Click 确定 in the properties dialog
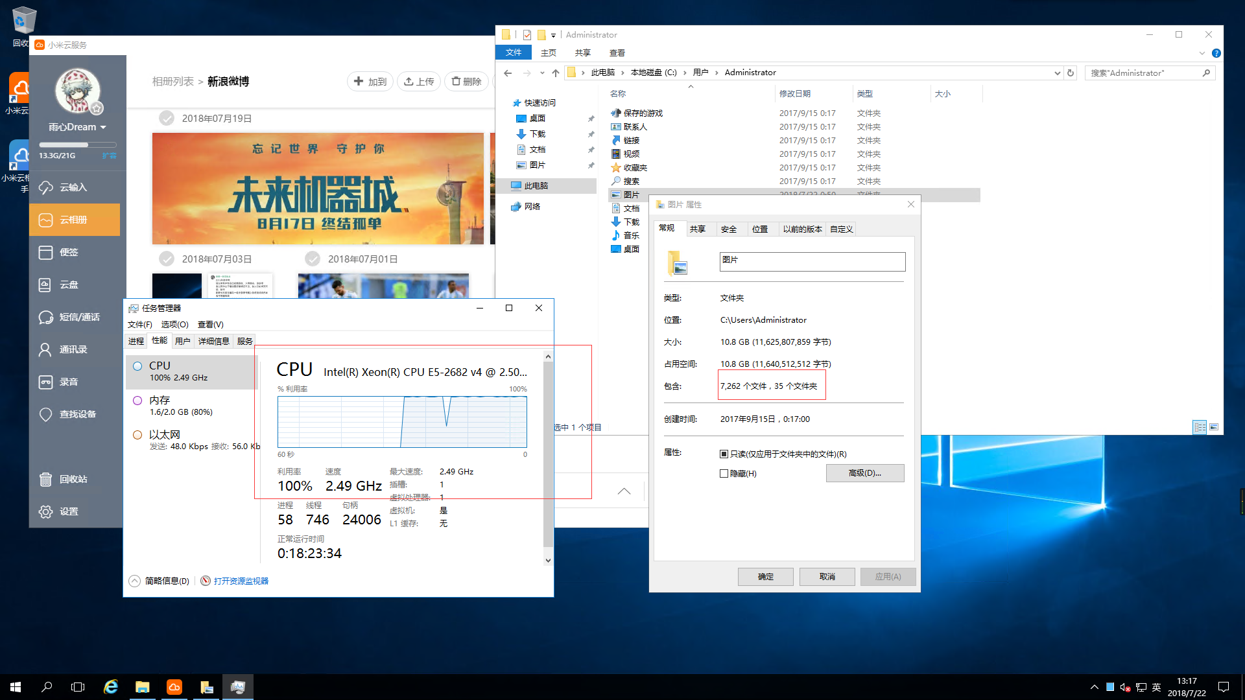Screen dimensions: 1245x700 (766, 576)
